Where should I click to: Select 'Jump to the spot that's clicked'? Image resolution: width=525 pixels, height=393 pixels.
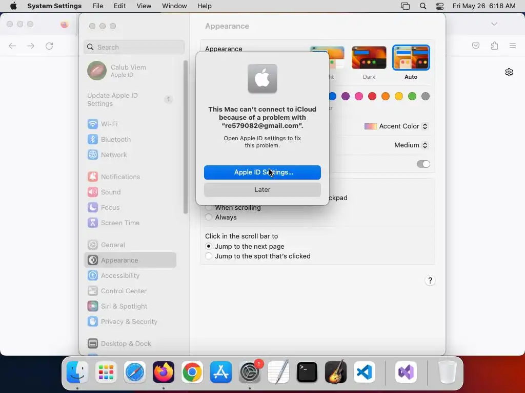click(209, 256)
